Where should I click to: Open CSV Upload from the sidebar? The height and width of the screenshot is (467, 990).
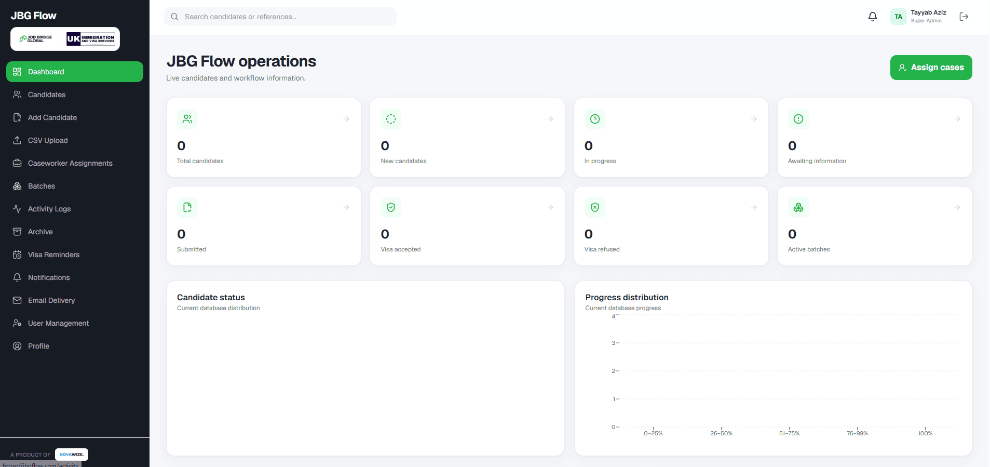[75, 140]
